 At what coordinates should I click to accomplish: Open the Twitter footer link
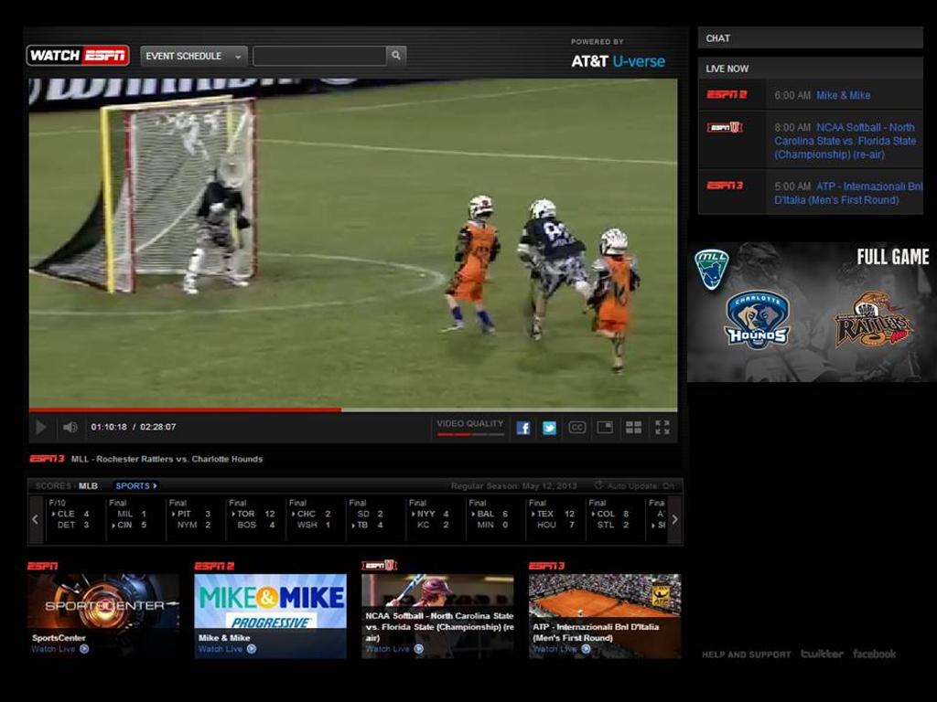click(822, 654)
